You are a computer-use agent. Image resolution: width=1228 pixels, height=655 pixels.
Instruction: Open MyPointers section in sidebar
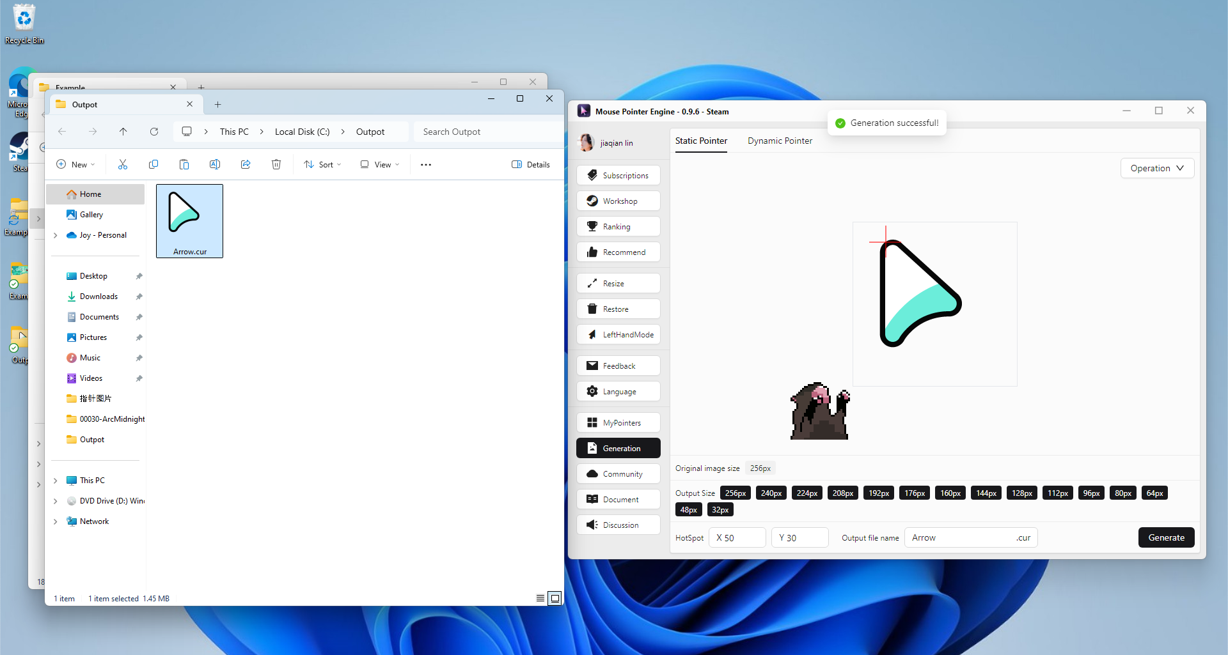pos(618,423)
